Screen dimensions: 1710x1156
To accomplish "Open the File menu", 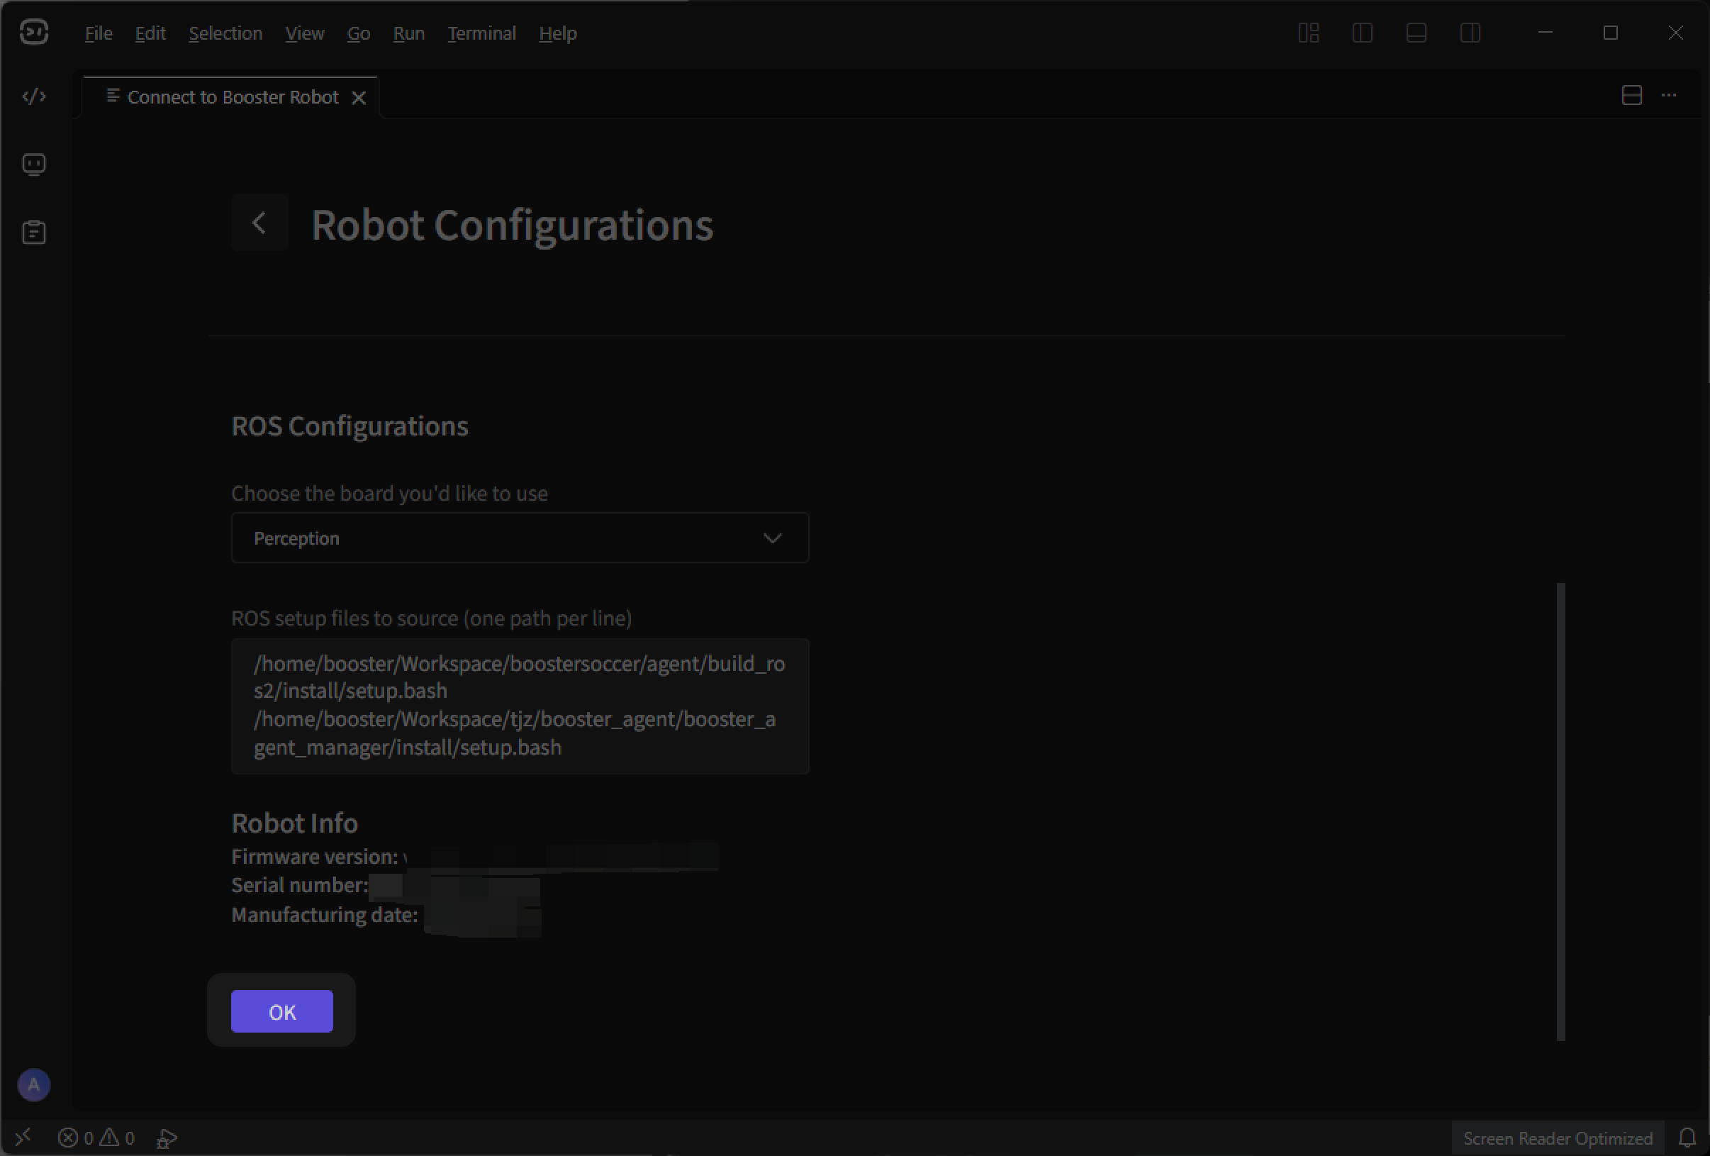I will 99,33.
